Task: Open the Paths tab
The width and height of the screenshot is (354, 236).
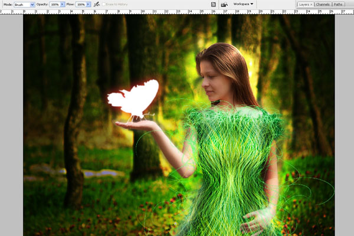Action: point(338,4)
